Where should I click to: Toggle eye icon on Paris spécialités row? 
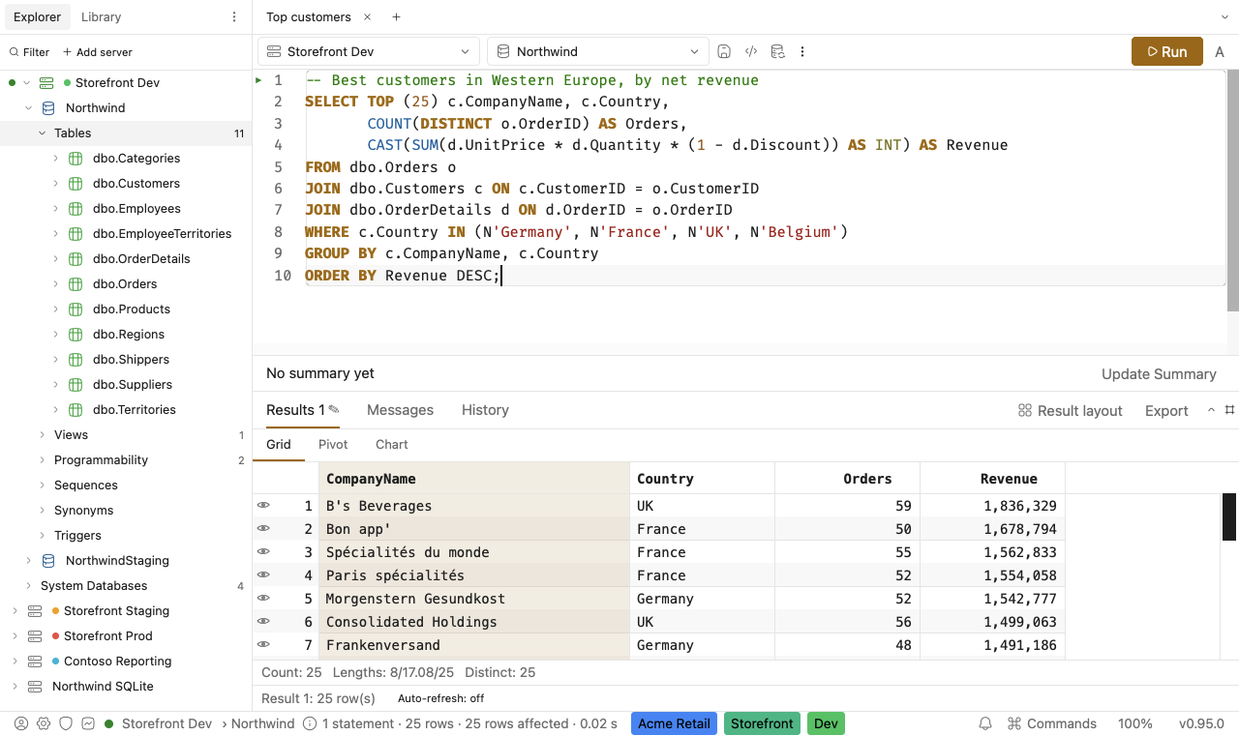coord(262,574)
